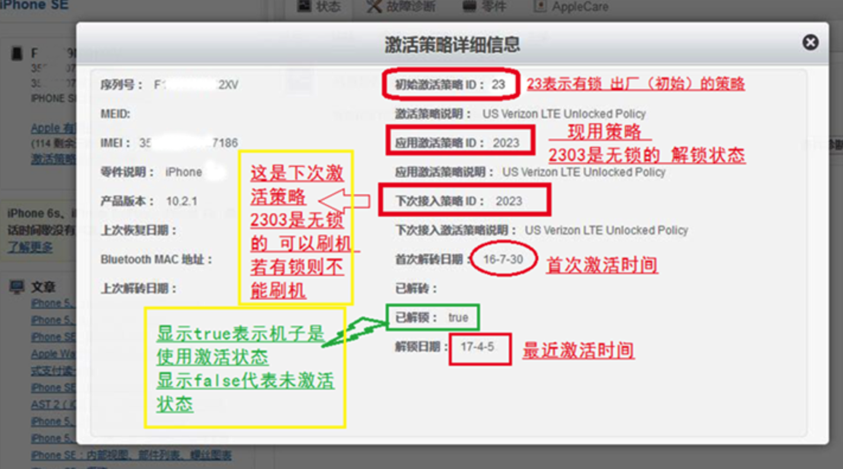The height and width of the screenshot is (469, 843).
Task: Click the 激活策略说明 US Verizon value
Action: (x=564, y=114)
